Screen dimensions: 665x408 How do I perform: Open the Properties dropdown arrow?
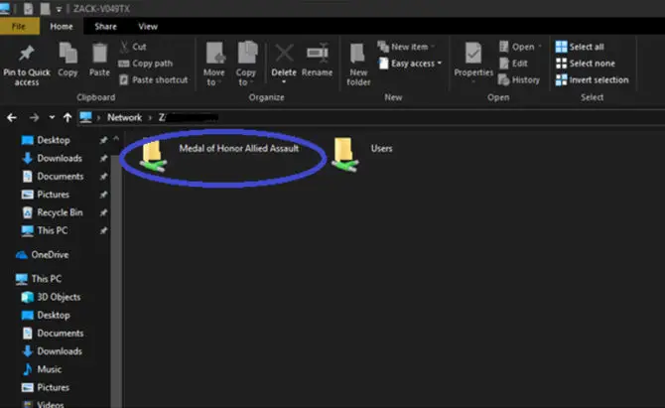coord(473,81)
